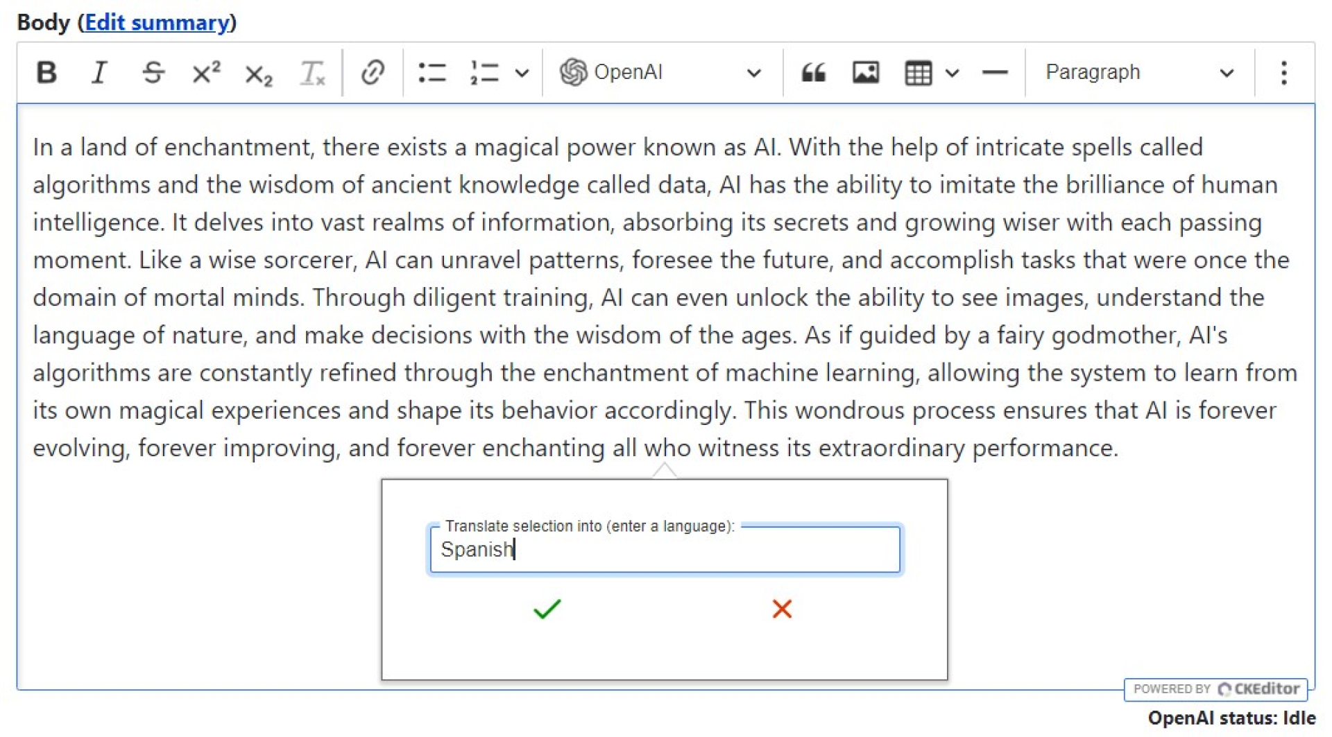Insert an image
Image resolution: width=1332 pixels, height=737 pixels.
866,72
